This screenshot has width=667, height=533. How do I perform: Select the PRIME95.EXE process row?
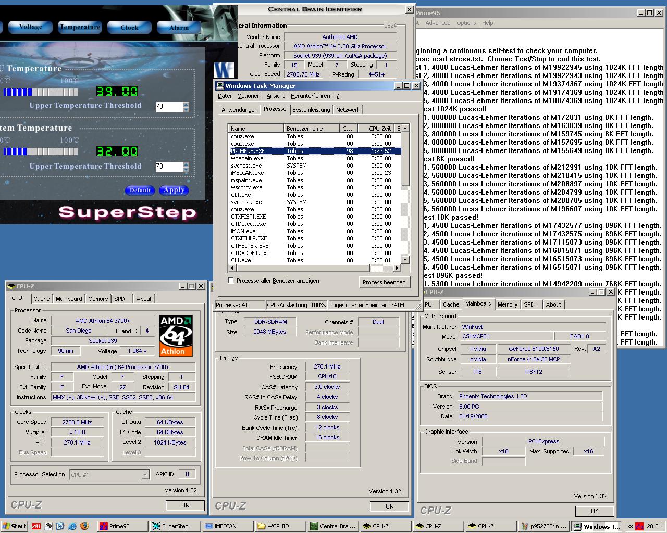pos(315,151)
